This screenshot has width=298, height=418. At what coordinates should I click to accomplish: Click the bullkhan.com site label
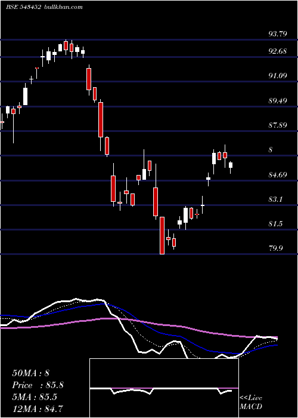tap(63, 7)
